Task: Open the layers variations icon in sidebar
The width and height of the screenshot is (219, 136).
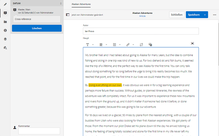Action: (x=5, y=39)
